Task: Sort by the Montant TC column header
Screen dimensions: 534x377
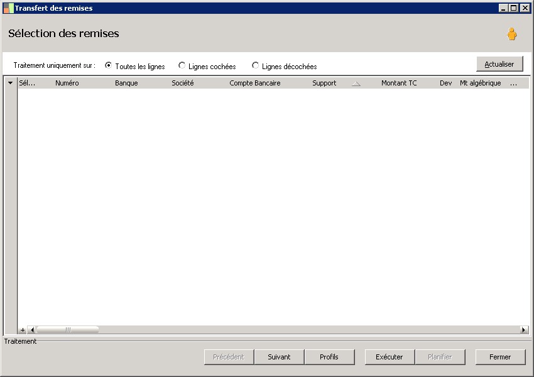Action: tap(399, 83)
